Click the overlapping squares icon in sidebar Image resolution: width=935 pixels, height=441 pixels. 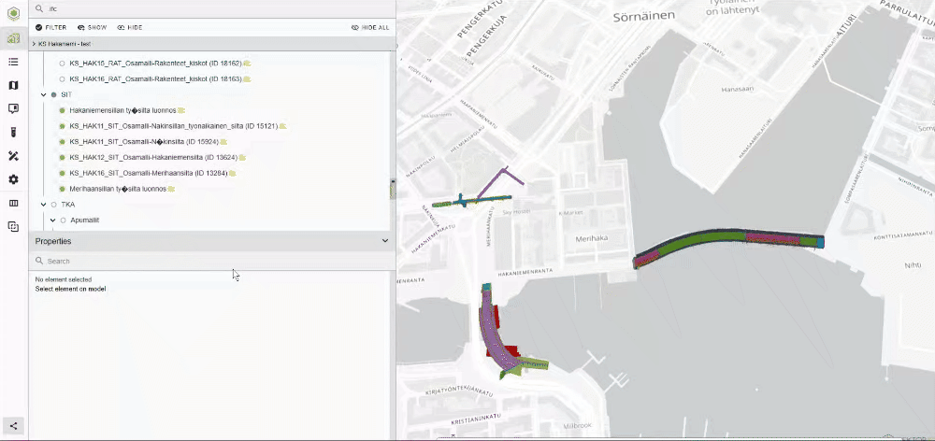pyautogui.click(x=13, y=226)
